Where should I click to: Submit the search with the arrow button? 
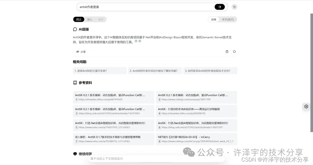pos(220,7)
